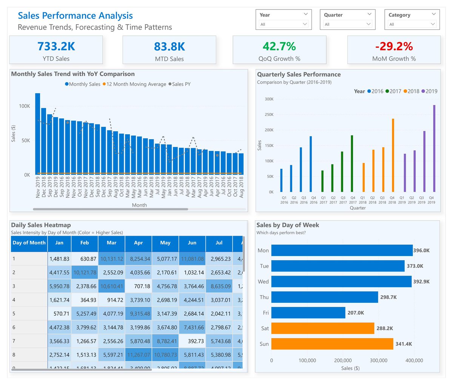453x385 pixels.
Task: Sort by the Feb column header
Action: coord(85,243)
